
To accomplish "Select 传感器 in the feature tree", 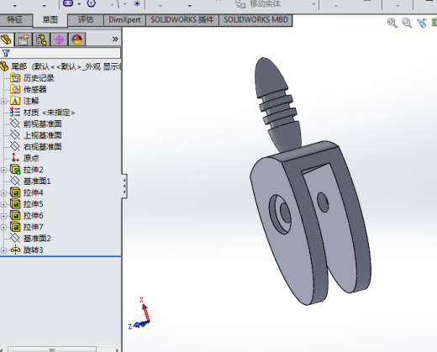I will (x=34, y=90).
